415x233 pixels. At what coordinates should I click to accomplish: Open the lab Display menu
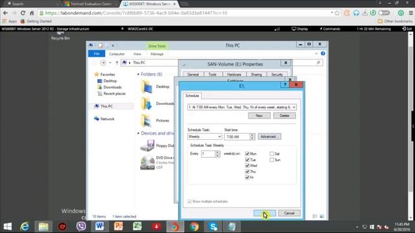300,28
